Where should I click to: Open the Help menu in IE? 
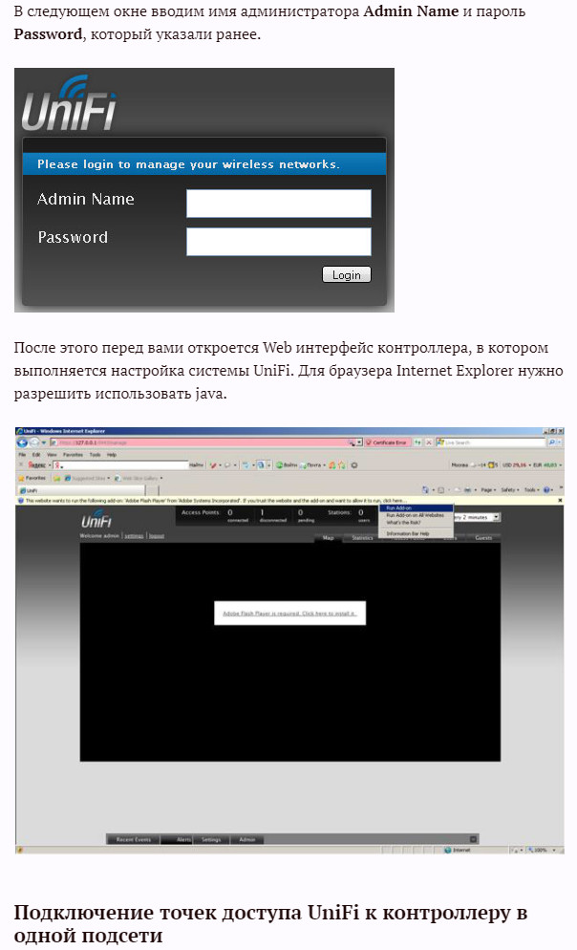[x=112, y=454]
